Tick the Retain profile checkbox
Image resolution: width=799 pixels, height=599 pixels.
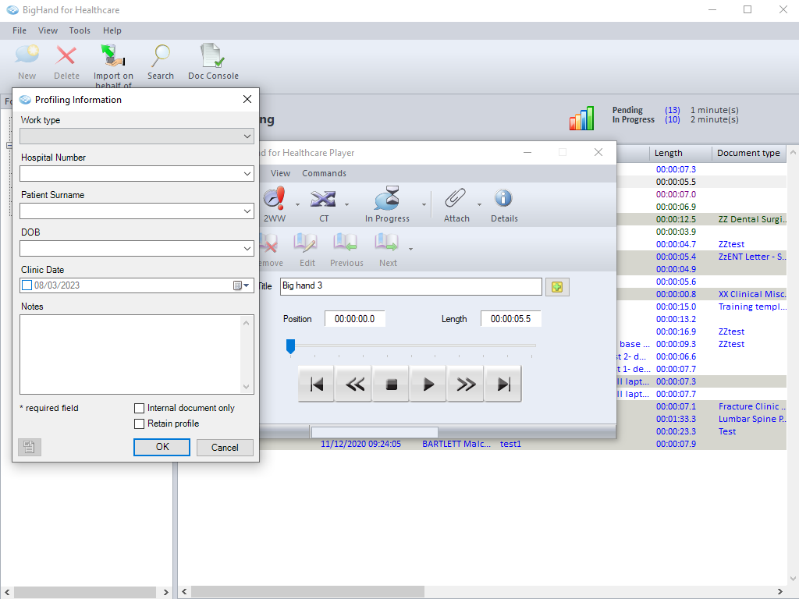tap(139, 424)
